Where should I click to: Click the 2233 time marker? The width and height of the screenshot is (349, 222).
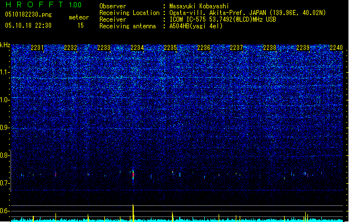pyautogui.click(x=104, y=48)
